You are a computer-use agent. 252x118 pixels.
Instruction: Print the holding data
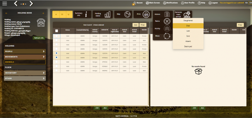pos(142,14)
